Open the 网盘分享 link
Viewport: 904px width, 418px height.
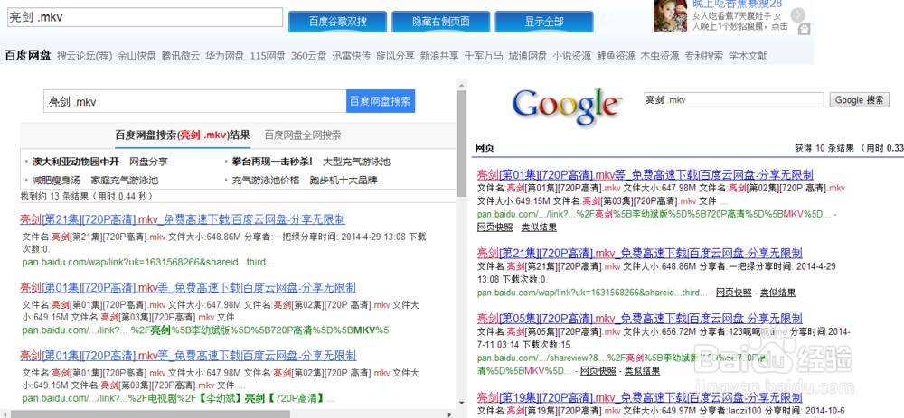(148, 162)
